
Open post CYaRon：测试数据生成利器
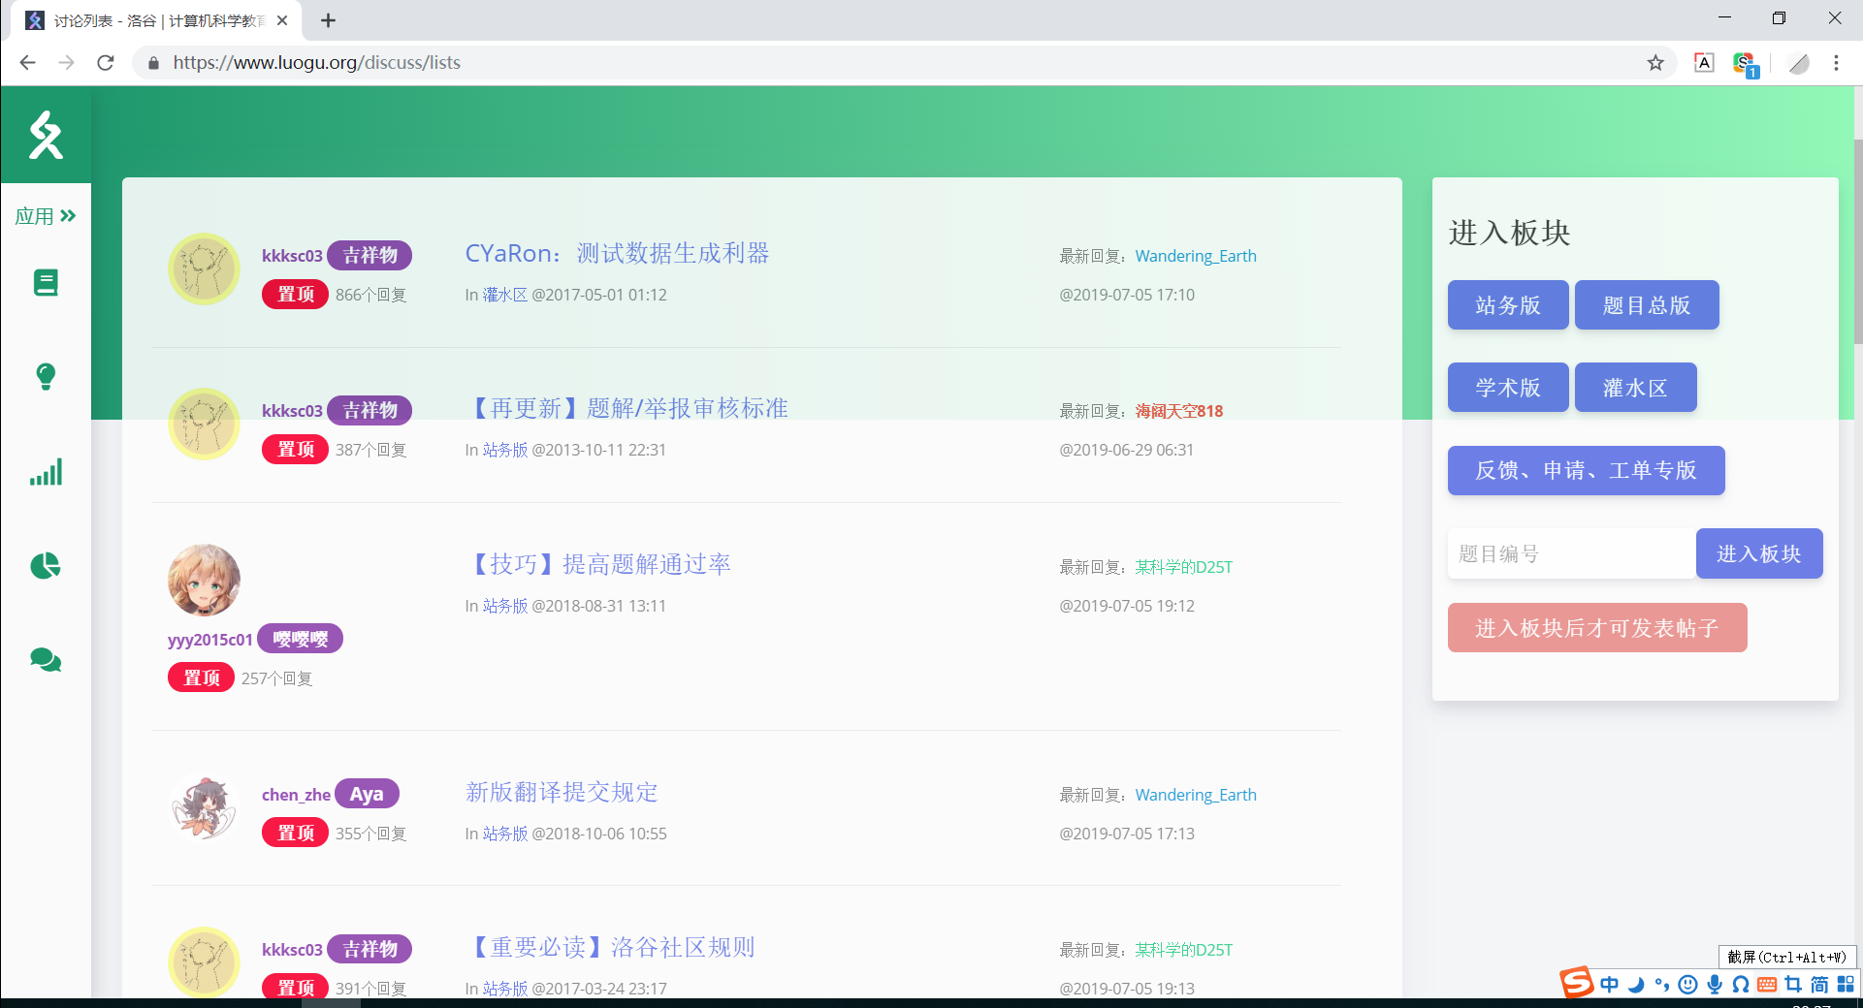pyautogui.click(x=617, y=253)
